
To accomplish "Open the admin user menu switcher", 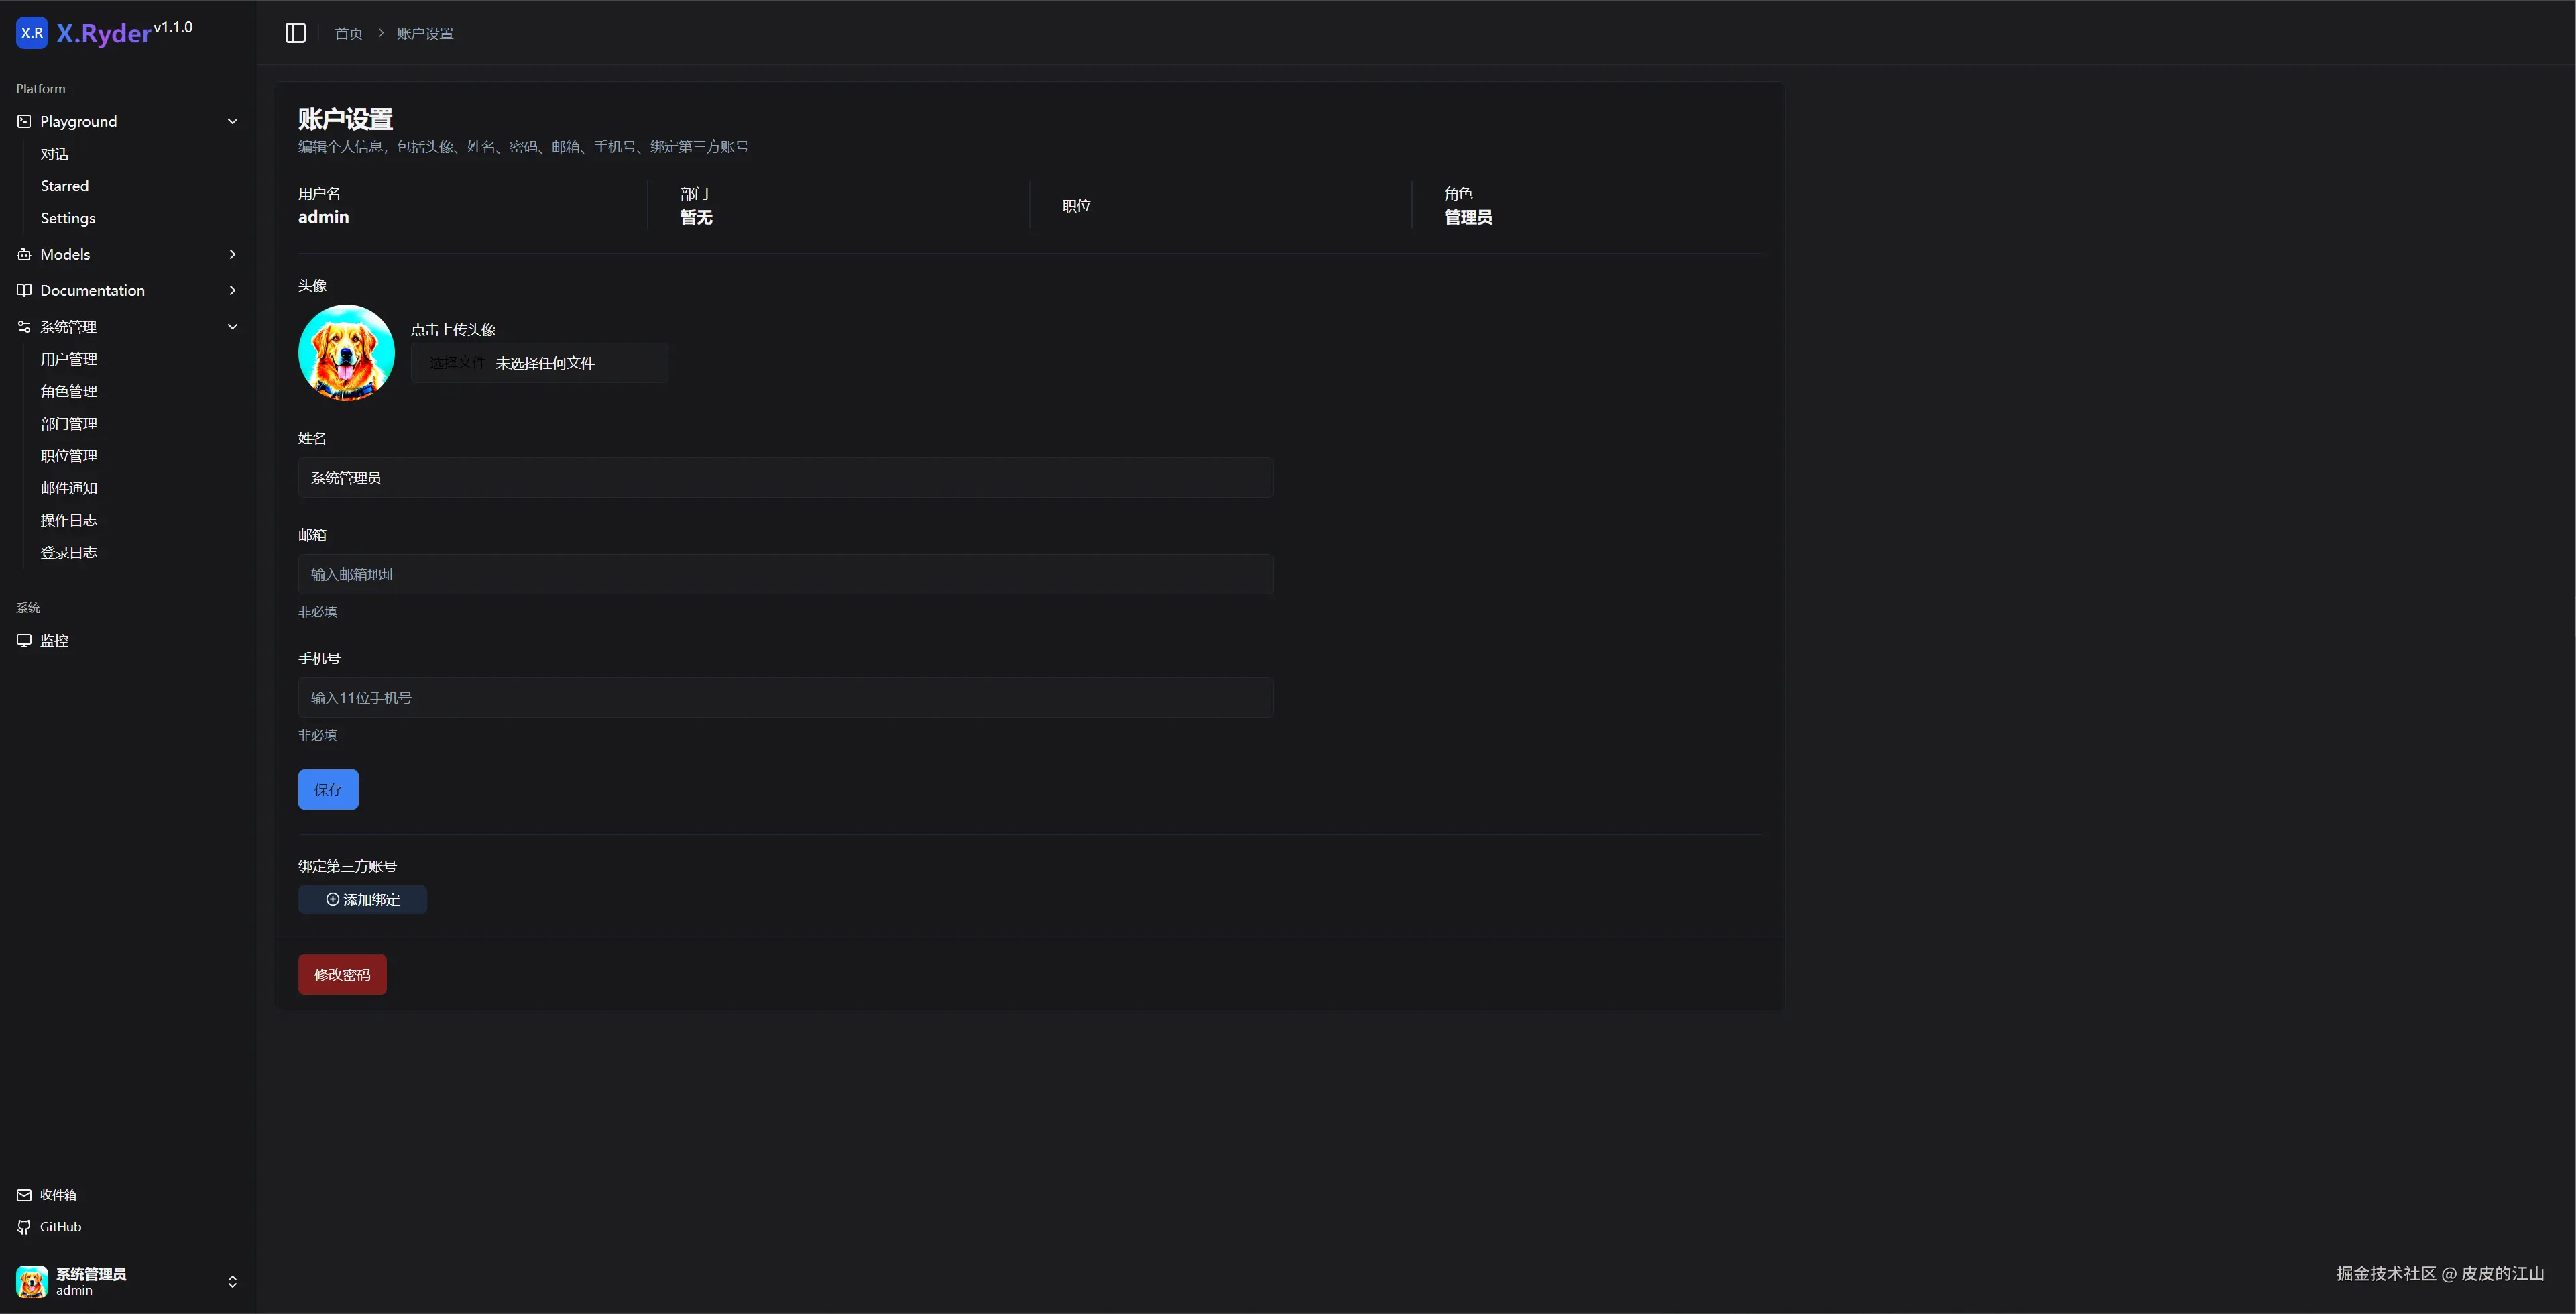I will [x=232, y=1282].
